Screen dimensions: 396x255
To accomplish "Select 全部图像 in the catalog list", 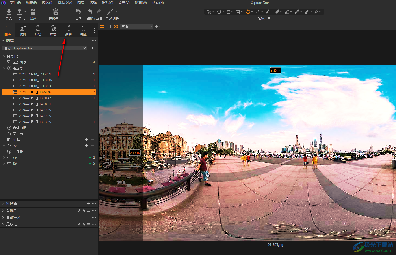I will click(x=19, y=62).
